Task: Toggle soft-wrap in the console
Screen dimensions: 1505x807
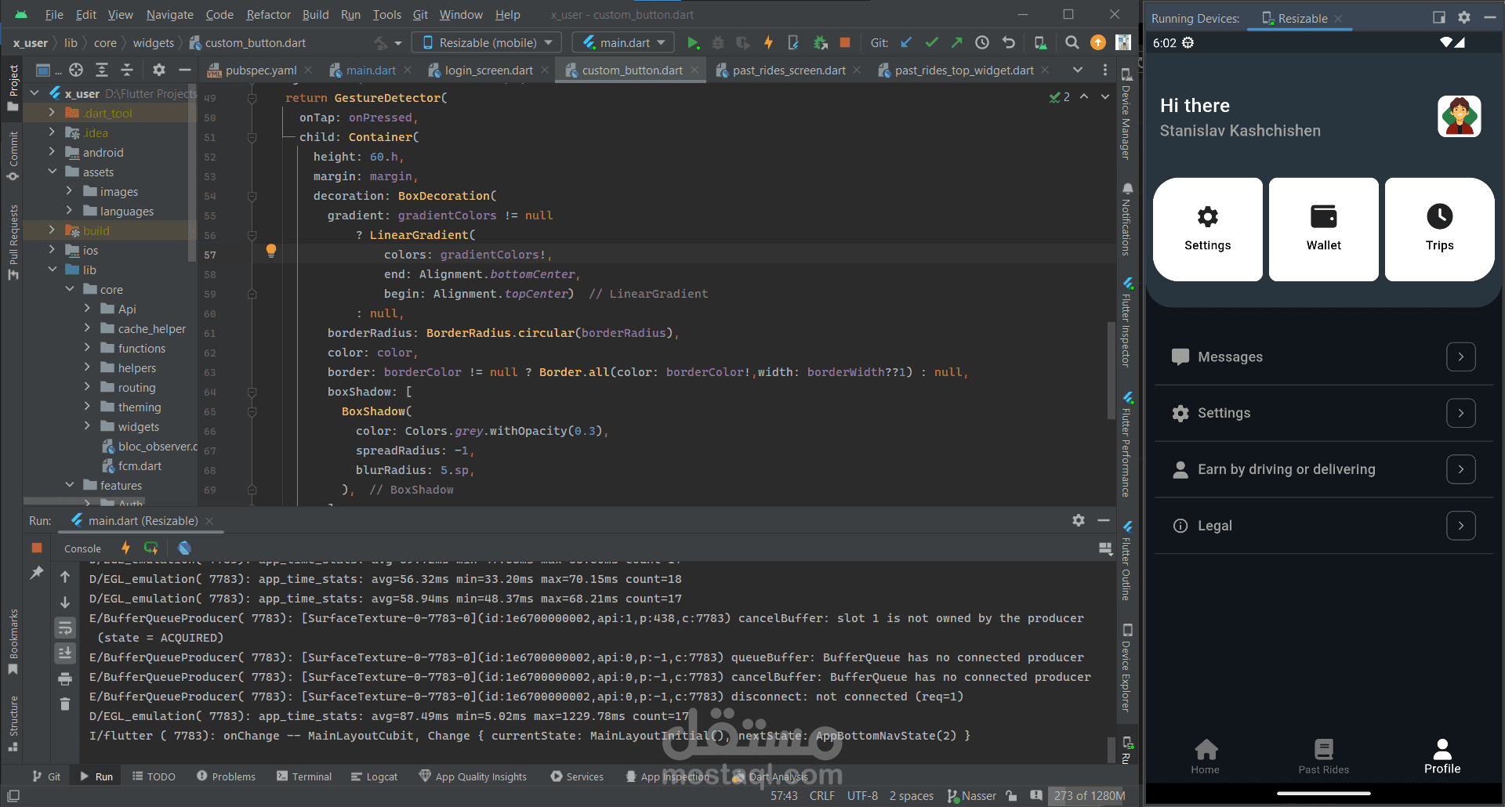Action: (65, 628)
